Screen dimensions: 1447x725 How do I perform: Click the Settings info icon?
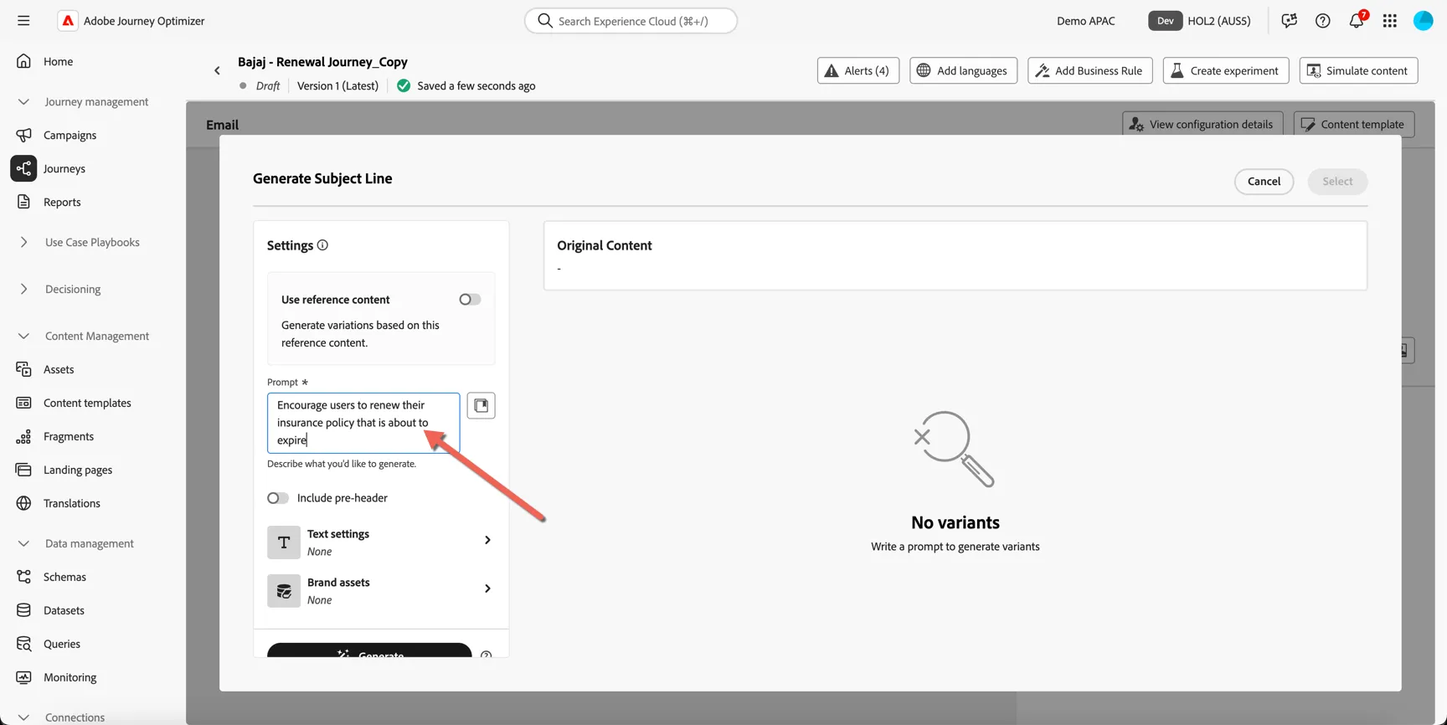(322, 245)
